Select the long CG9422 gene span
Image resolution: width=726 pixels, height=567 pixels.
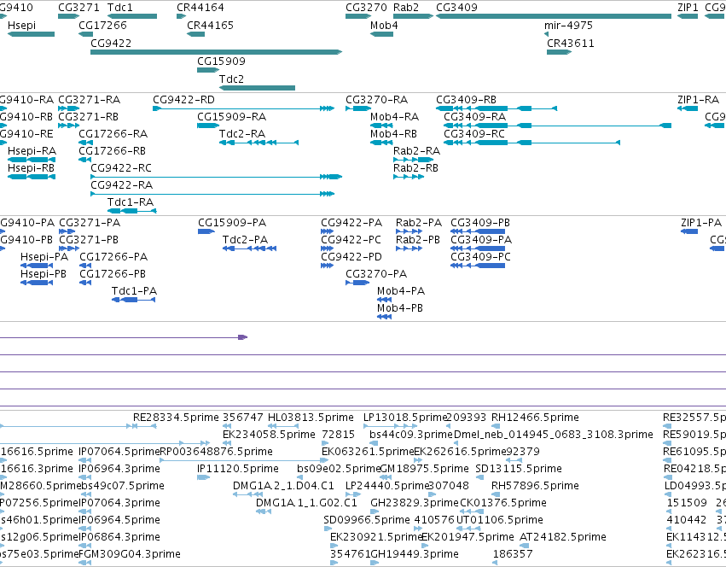point(216,52)
